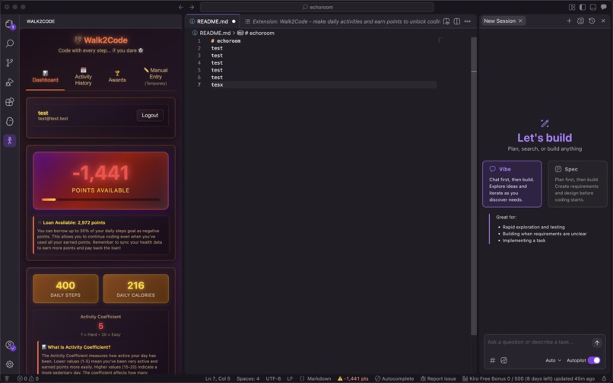Click the -1,441 Points Available card
613x383 pixels.
point(100,180)
